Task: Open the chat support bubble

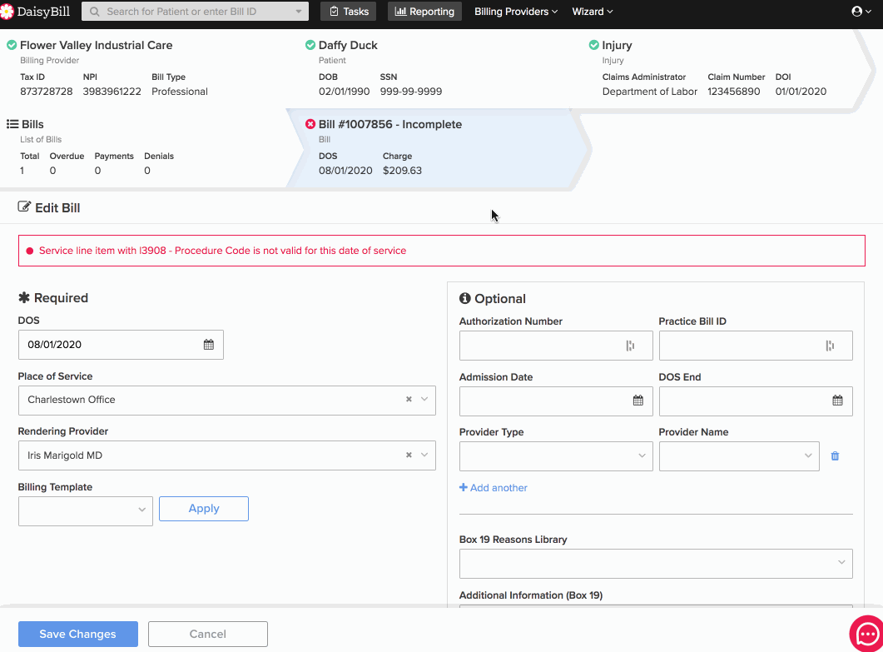Action: 867,634
